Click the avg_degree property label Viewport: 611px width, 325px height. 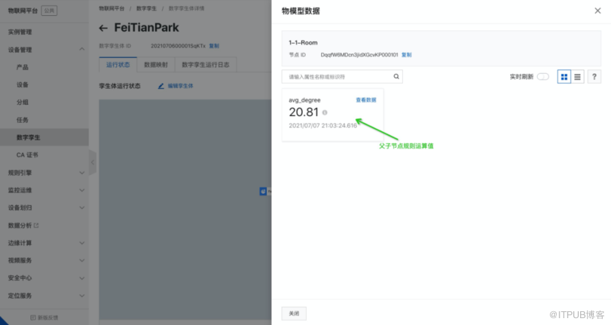coord(304,100)
